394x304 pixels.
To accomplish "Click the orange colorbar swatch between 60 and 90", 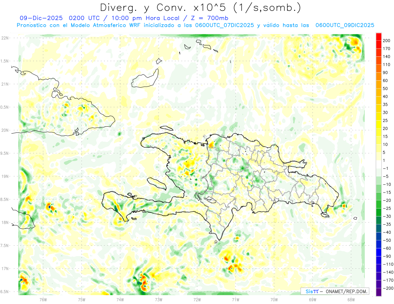I will coord(379,77).
